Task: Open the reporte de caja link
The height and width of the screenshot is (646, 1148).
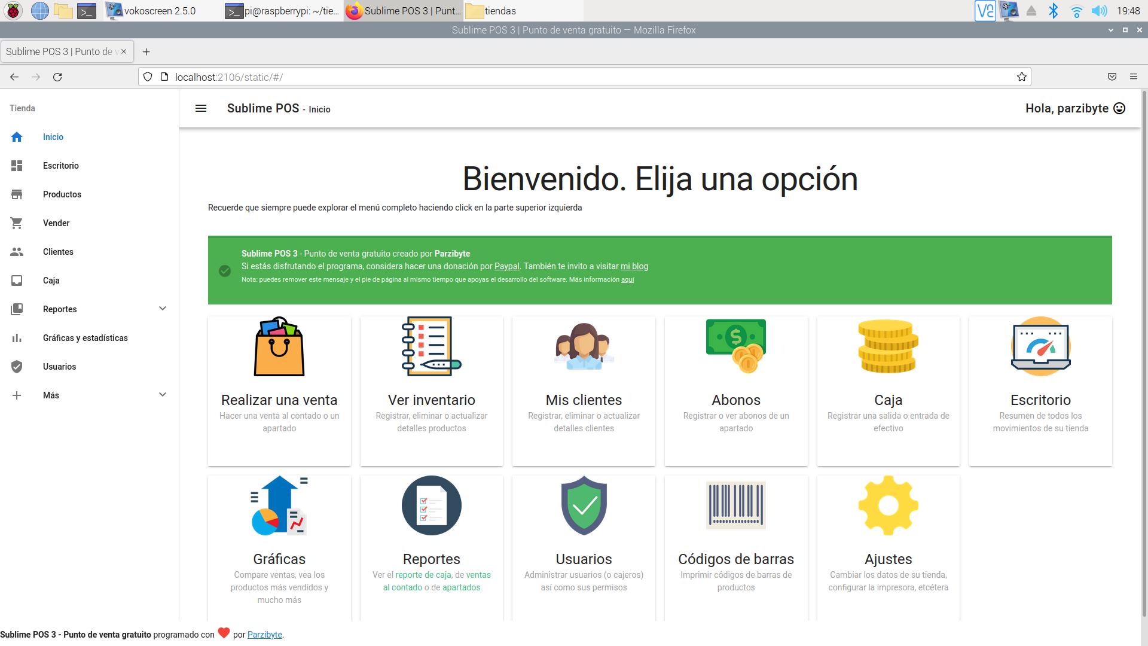Action: 423,575
